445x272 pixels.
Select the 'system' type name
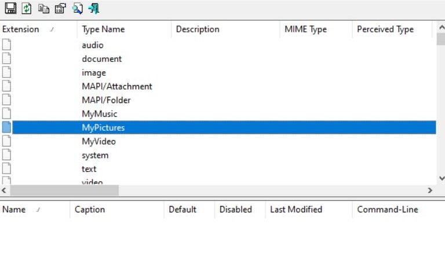tap(95, 155)
